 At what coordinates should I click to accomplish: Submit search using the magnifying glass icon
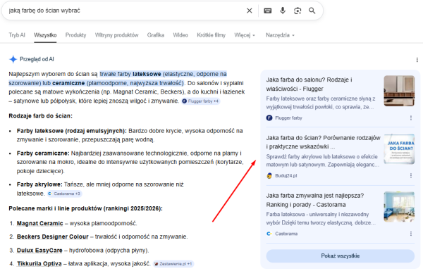tap(312, 11)
